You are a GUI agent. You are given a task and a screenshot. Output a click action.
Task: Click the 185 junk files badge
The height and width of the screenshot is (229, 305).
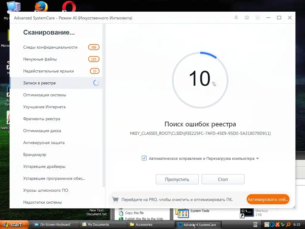(94, 59)
